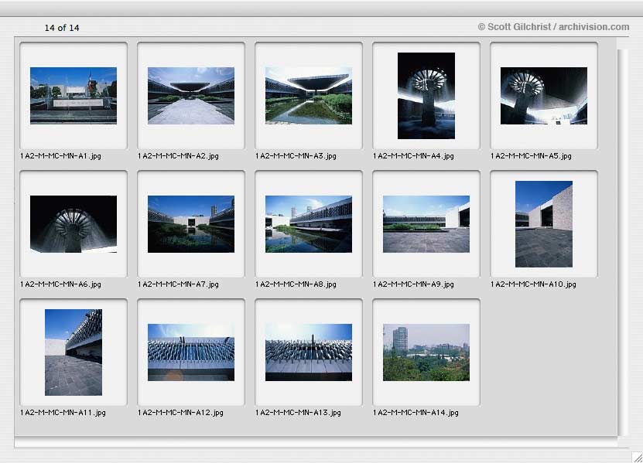Select thumbnail 1A2-M-MC-MN-A12.jpg screen detail
The height and width of the screenshot is (463, 643).
point(191,352)
